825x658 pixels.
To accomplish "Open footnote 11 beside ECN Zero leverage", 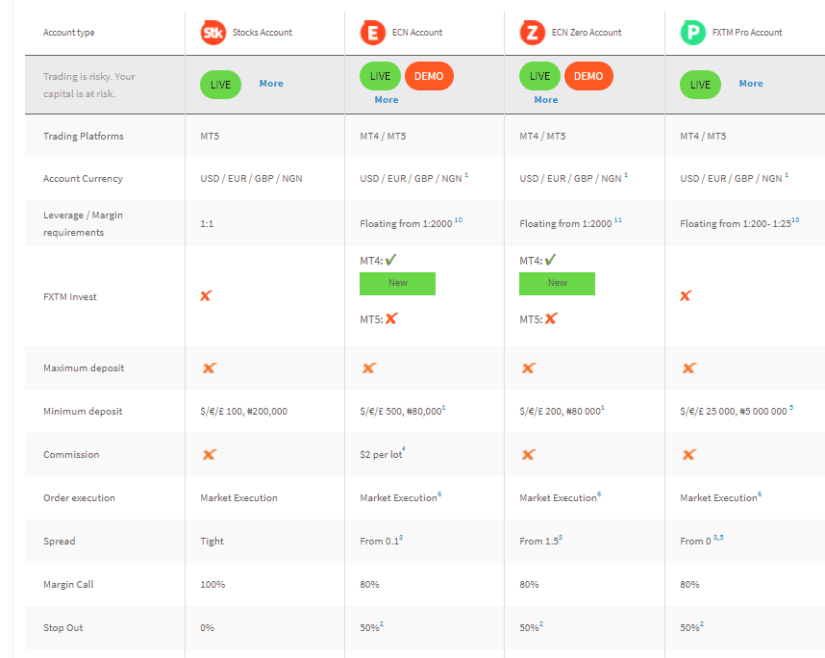I will click(x=617, y=220).
